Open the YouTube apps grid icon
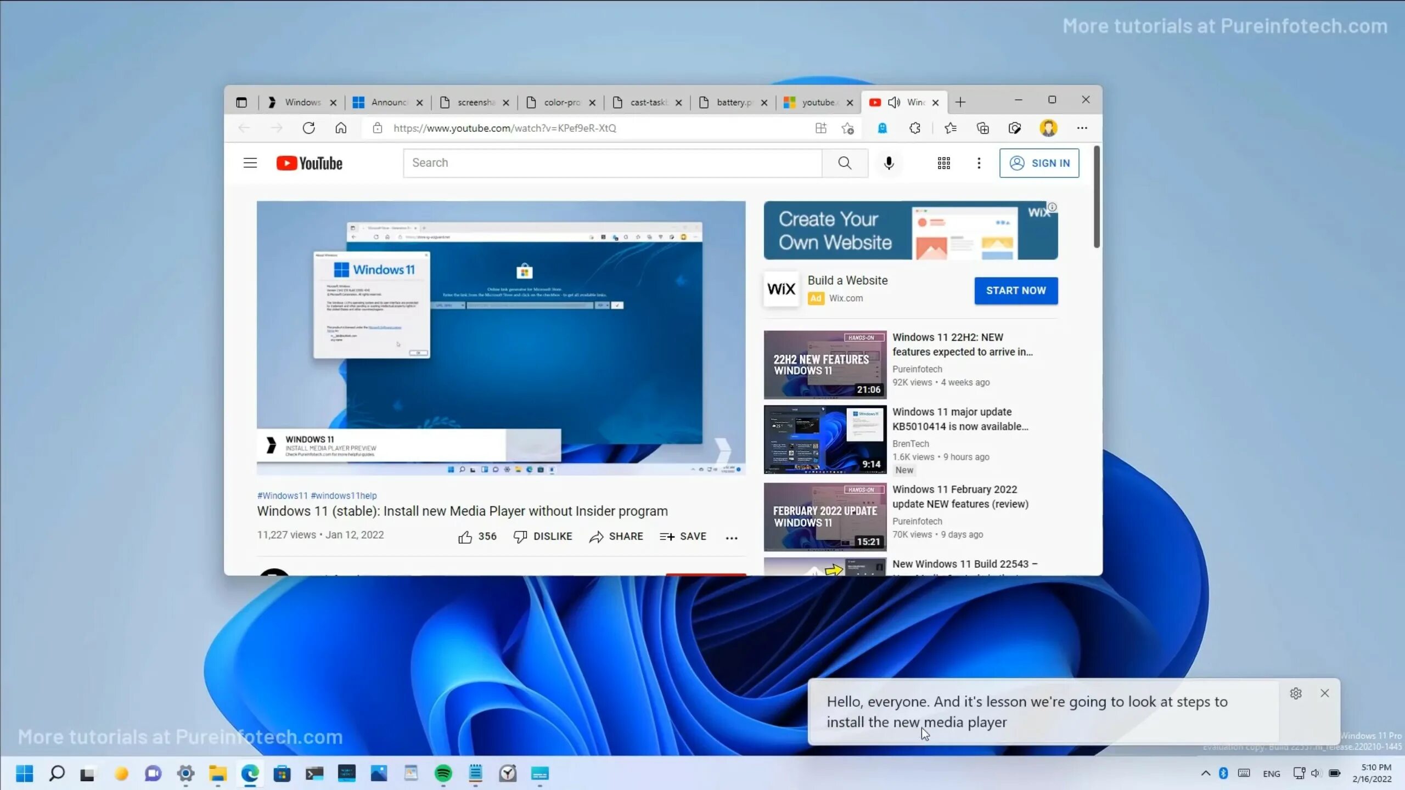 (943, 163)
